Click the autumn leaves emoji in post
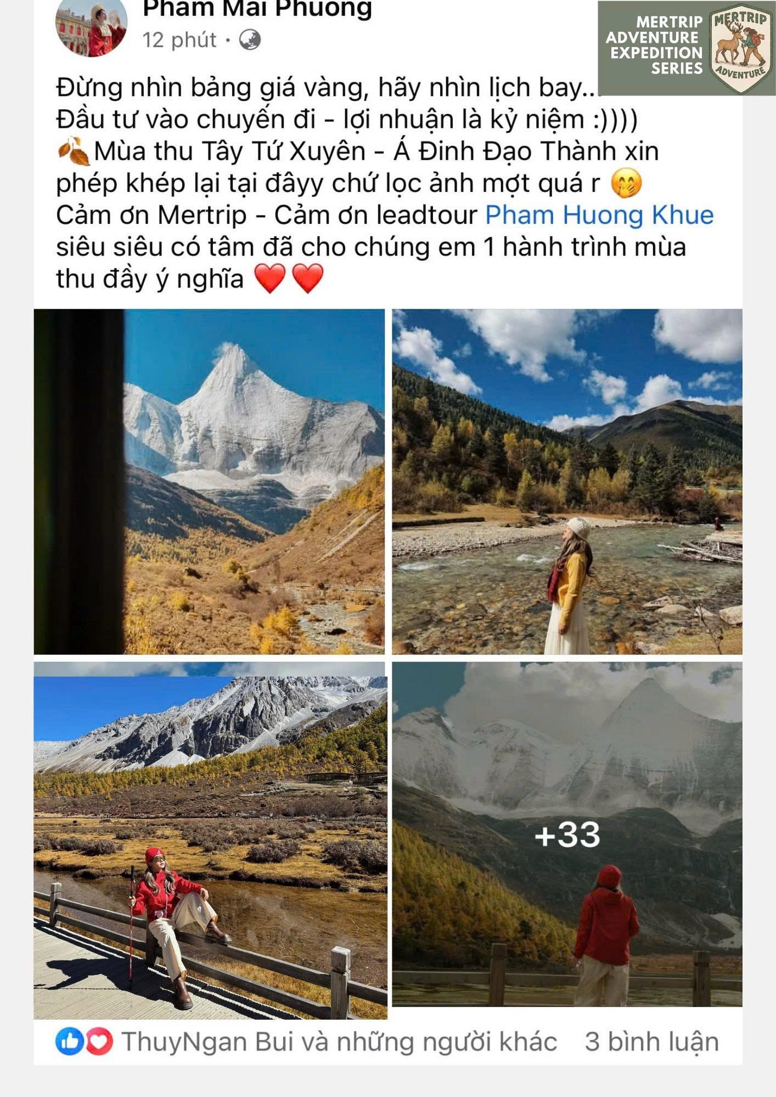 click(74, 152)
